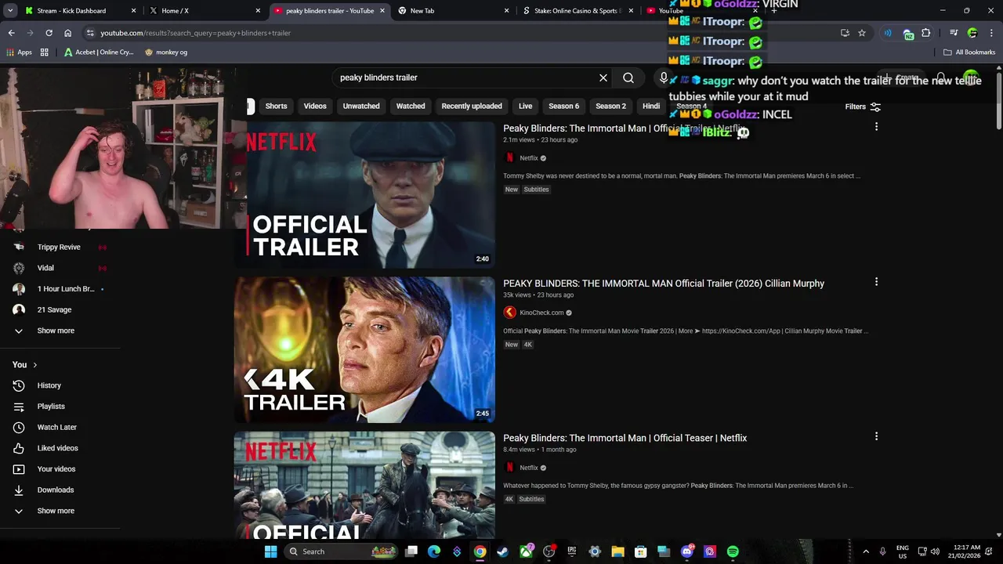
Task: Click the browser address bar URL
Action: pos(196,33)
